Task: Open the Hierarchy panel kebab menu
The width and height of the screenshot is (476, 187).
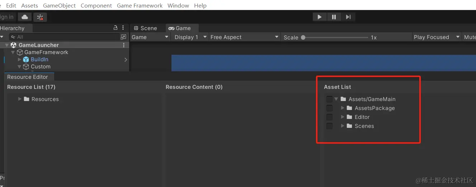Action: point(123,28)
